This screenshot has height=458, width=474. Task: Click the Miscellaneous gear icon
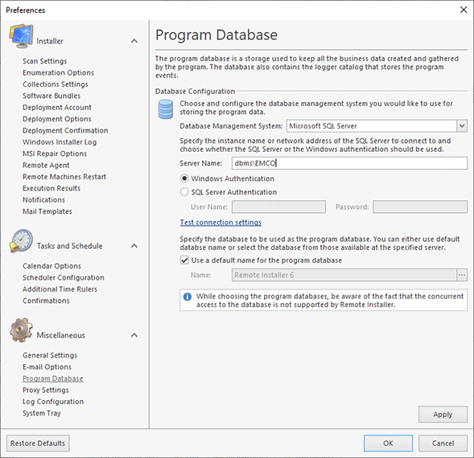[x=21, y=330]
